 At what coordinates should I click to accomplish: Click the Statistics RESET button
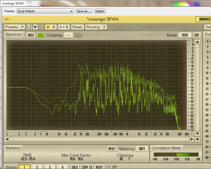[112, 149]
